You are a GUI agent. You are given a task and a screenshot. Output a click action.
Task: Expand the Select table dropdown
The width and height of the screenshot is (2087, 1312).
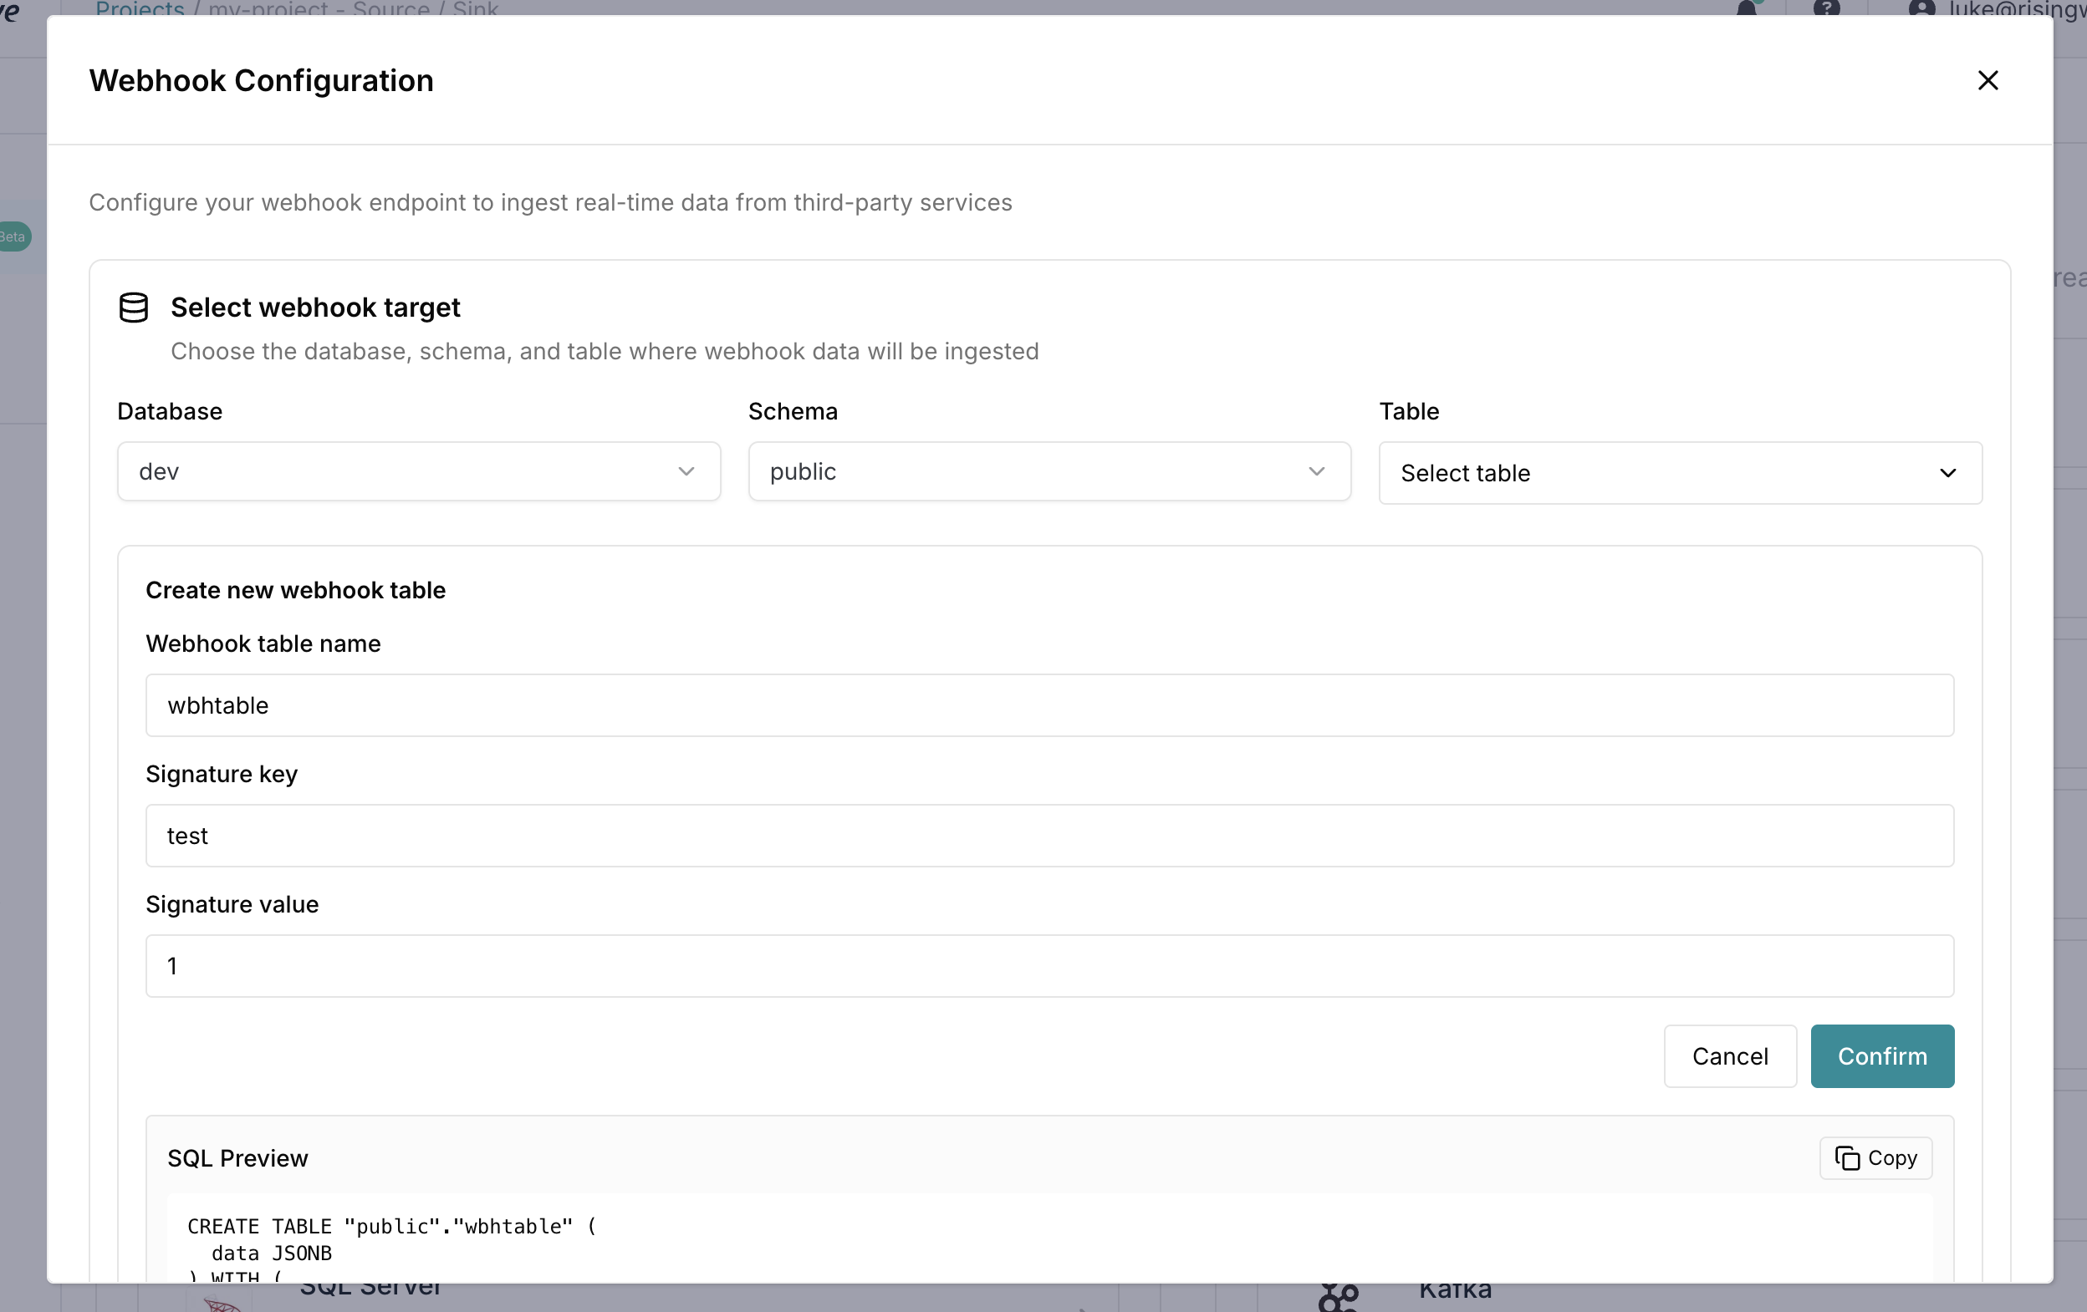tap(1681, 473)
